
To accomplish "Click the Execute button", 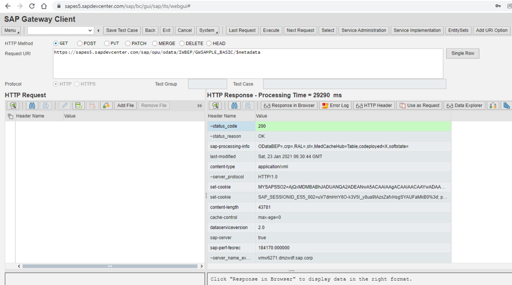I will tap(271, 30).
